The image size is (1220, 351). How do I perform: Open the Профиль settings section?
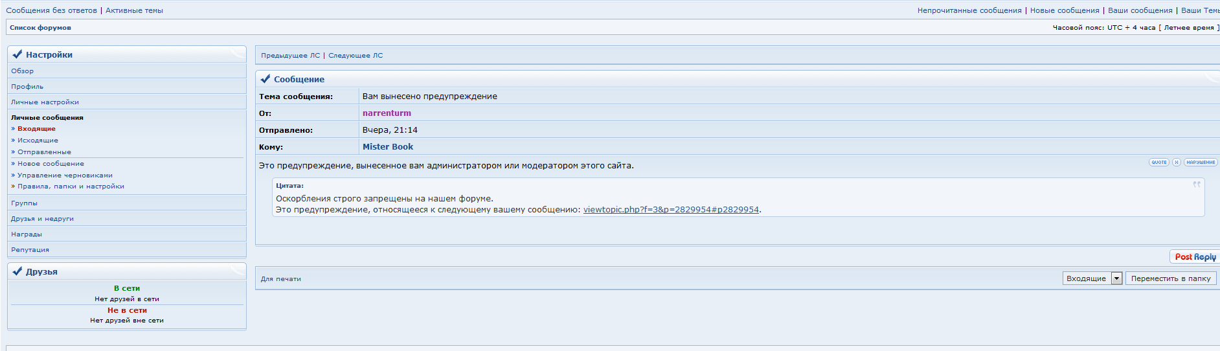tap(27, 87)
